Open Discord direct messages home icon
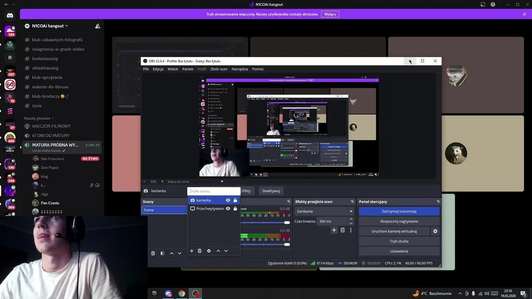This screenshot has width=532, height=299. point(10,15)
